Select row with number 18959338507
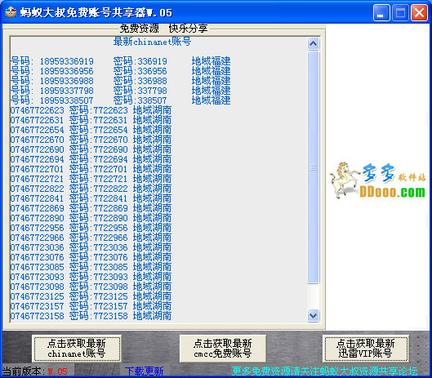This screenshot has height=378, width=432. tap(120, 100)
